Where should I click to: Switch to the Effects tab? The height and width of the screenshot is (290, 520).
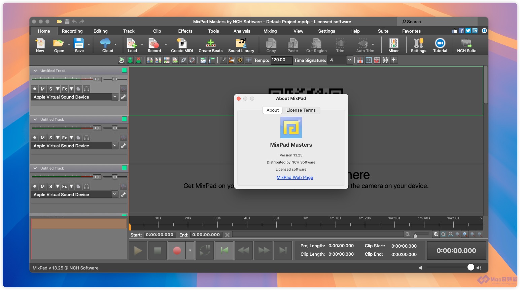click(x=185, y=31)
